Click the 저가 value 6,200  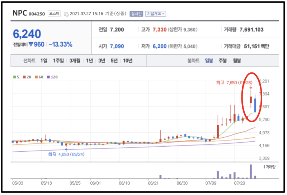160,46
